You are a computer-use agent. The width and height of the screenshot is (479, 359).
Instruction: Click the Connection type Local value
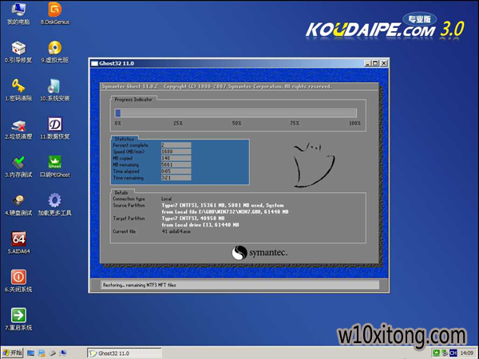[167, 199]
